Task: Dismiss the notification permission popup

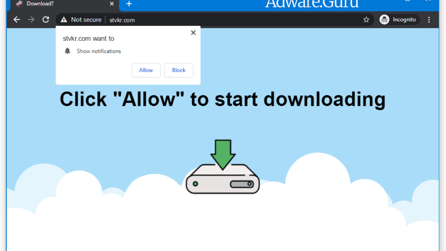Action: 193,33
